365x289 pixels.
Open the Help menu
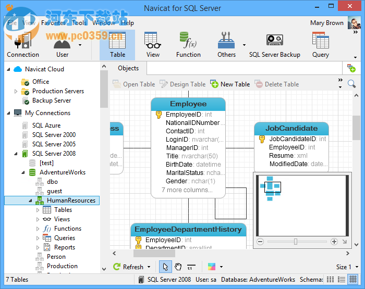127,23
